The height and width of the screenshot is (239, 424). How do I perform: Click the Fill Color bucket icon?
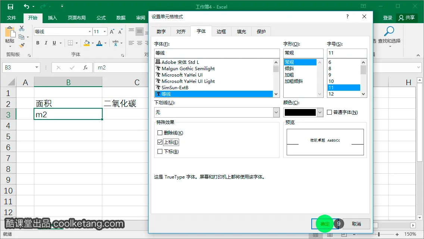(x=87, y=43)
